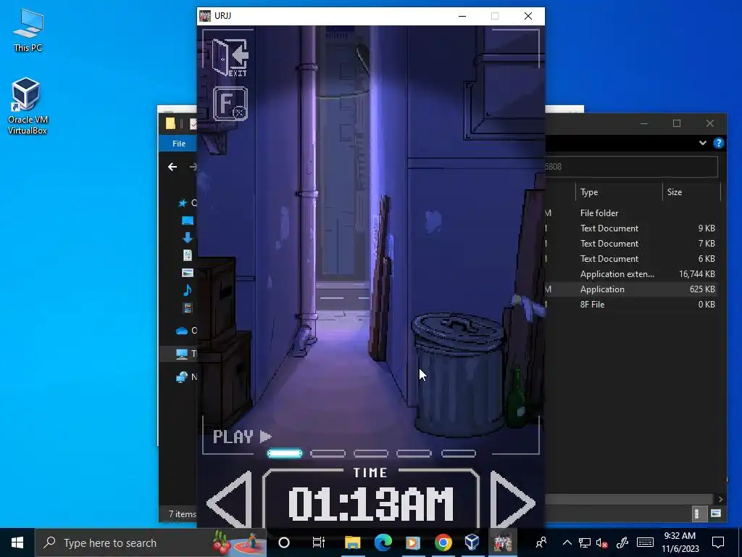This screenshot has height=557, width=742.
Task: Switch Explorer to large icons view
Action: click(716, 513)
